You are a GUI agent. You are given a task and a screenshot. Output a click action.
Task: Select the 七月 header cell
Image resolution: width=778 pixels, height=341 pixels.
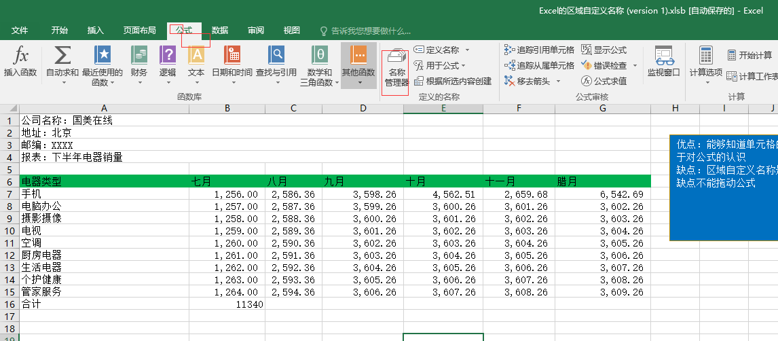227,181
